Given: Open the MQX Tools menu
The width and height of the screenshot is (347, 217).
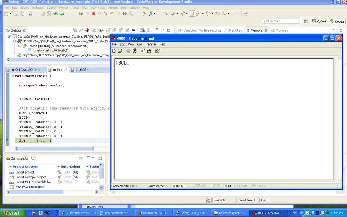Looking at the screenshot, I should 98,8.
